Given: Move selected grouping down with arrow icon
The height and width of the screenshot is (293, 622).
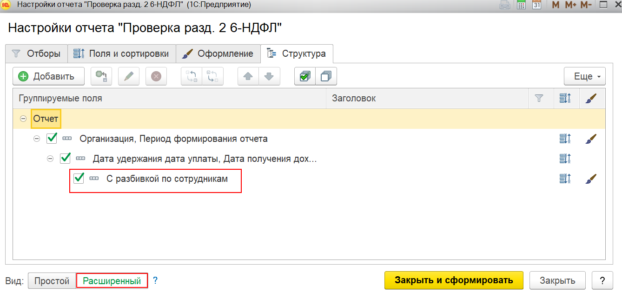Looking at the screenshot, I should pyautogui.click(x=269, y=76).
